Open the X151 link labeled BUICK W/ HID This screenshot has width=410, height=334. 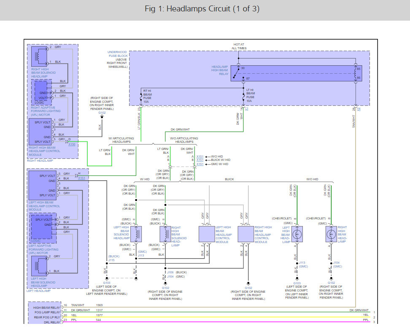click(x=200, y=160)
